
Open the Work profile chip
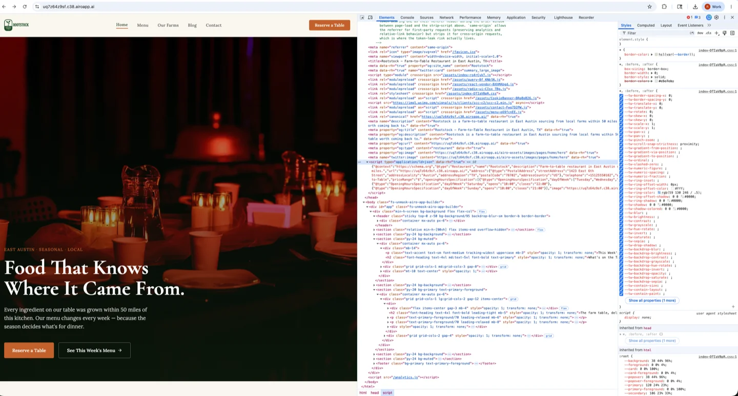click(x=713, y=7)
